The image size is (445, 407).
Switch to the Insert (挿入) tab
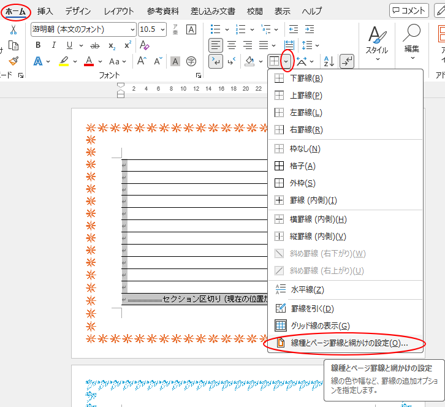(x=45, y=12)
